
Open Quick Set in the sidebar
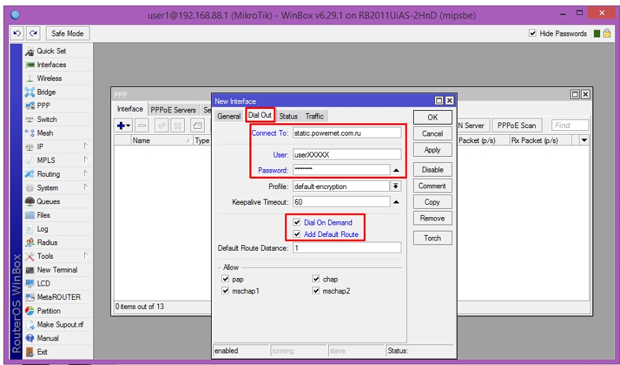pyautogui.click(x=58, y=51)
